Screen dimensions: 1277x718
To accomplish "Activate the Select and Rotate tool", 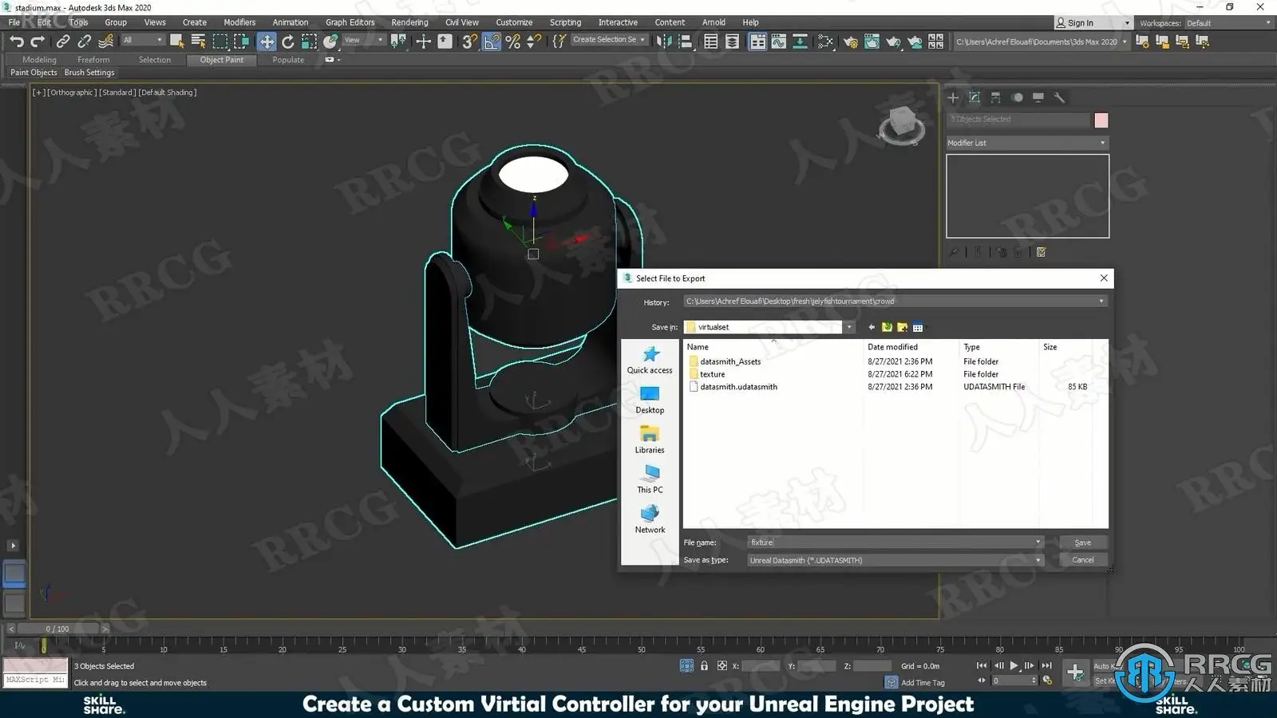I will [x=287, y=41].
